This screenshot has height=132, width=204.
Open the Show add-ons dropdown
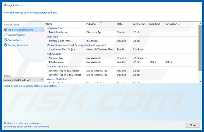pyautogui.click(x=23, y=80)
